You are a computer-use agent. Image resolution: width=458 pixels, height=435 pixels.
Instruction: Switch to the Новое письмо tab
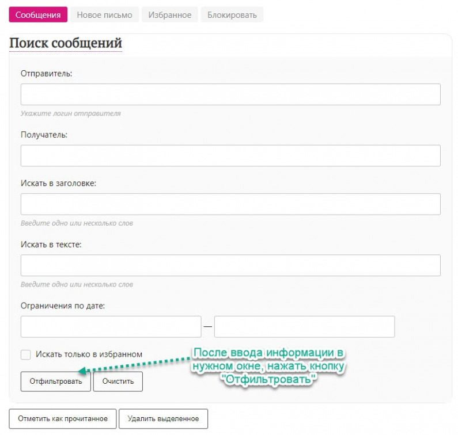pyautogui.click(x=104, y=15)
